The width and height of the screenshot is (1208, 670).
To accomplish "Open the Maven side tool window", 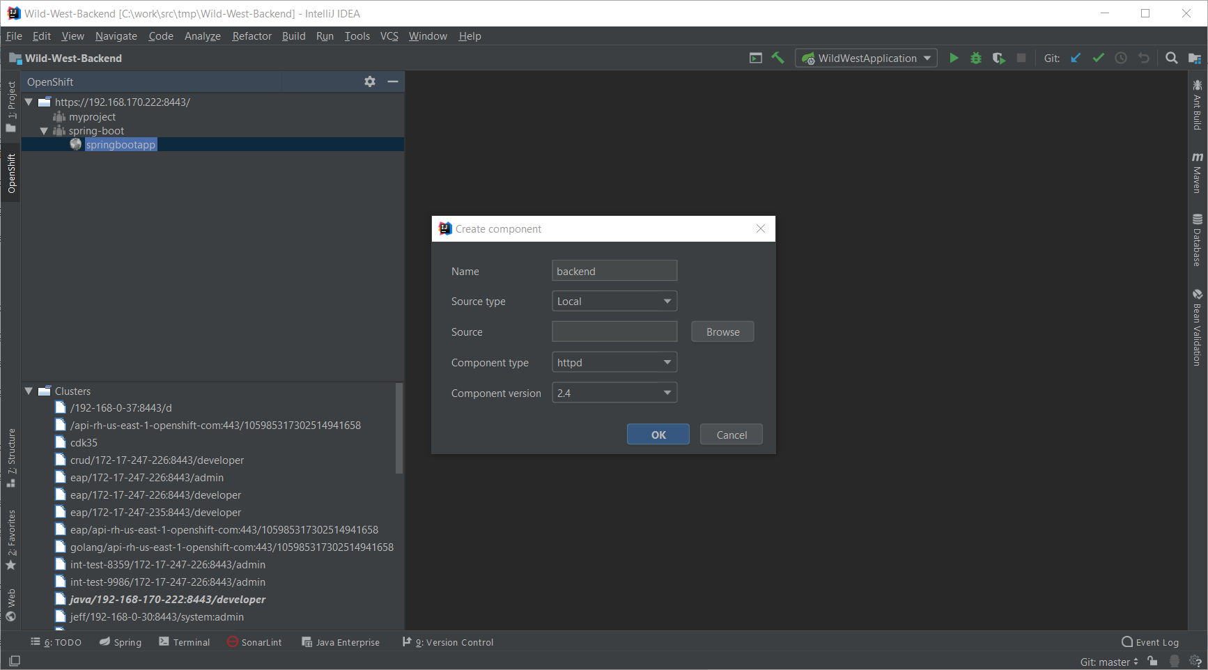I will tap(1197, 173).
